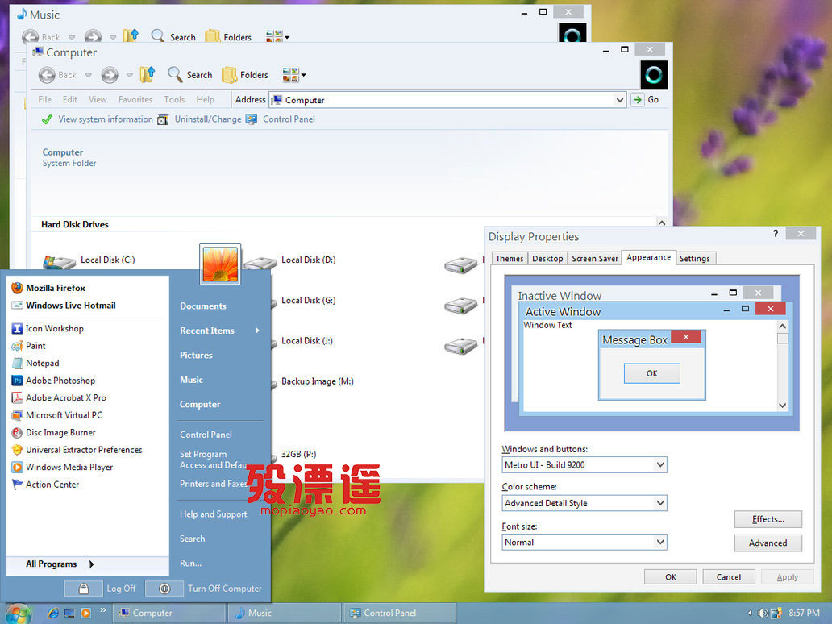
Task: Click the Start orb on the taskbar
Action: 19,614
